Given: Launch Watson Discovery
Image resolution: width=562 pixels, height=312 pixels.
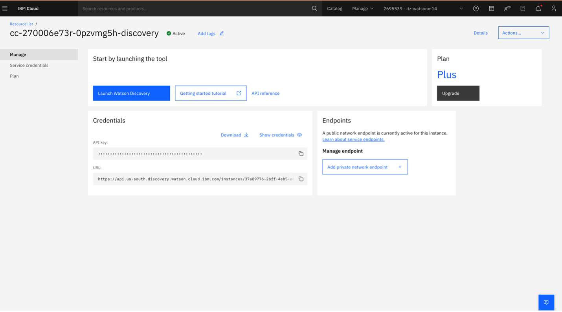Looking at the screenshot, I should 131,93.
